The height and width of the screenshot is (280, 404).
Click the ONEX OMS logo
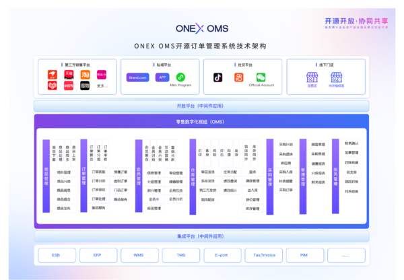(x=201, y=29)
